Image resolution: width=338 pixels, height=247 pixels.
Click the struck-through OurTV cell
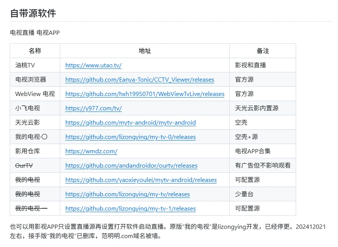pyautogui.click(x=24, y=166)
